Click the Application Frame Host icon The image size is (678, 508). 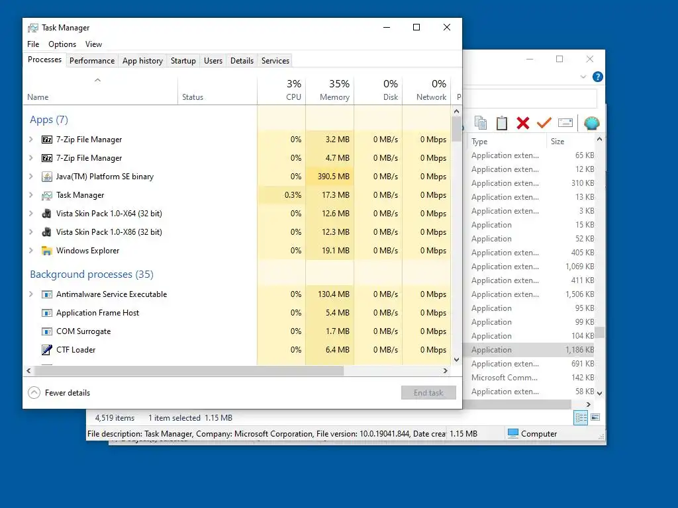pyautogui.click(x=47, y=313)
